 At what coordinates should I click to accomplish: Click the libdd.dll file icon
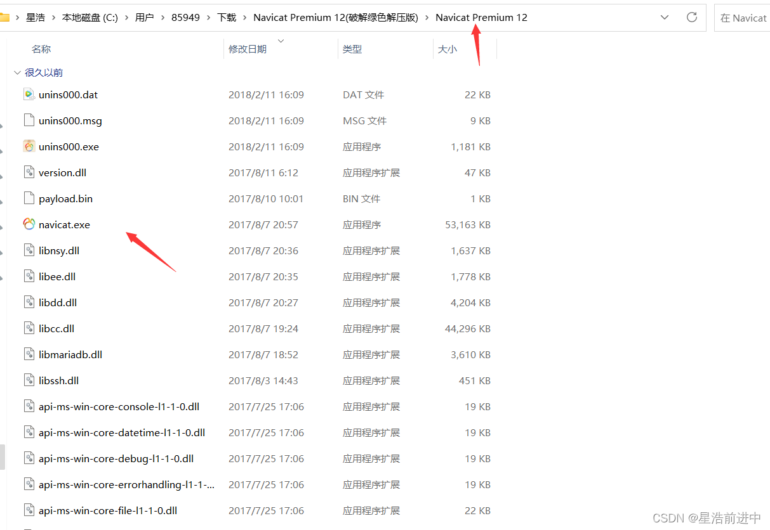click(29, 302)
